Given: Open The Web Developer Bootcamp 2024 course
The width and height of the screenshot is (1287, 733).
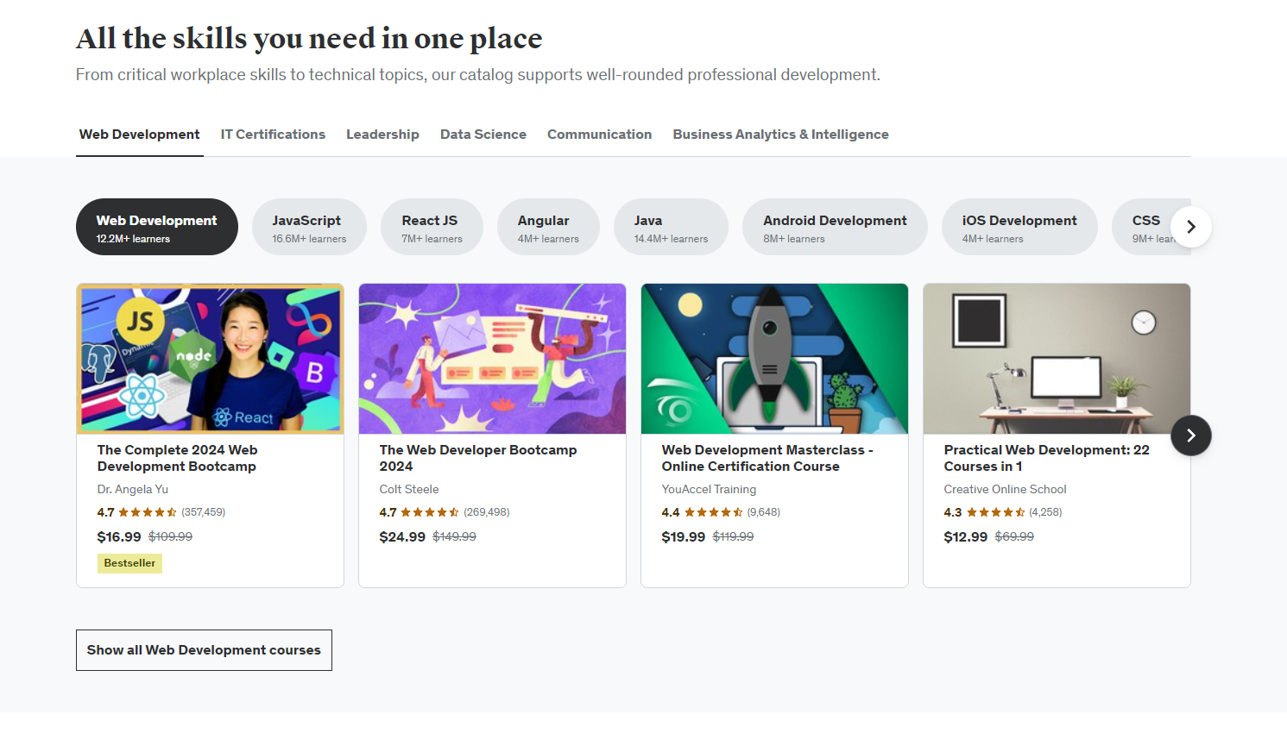Looking at the screenshot, I should click(x=477, y=458).
